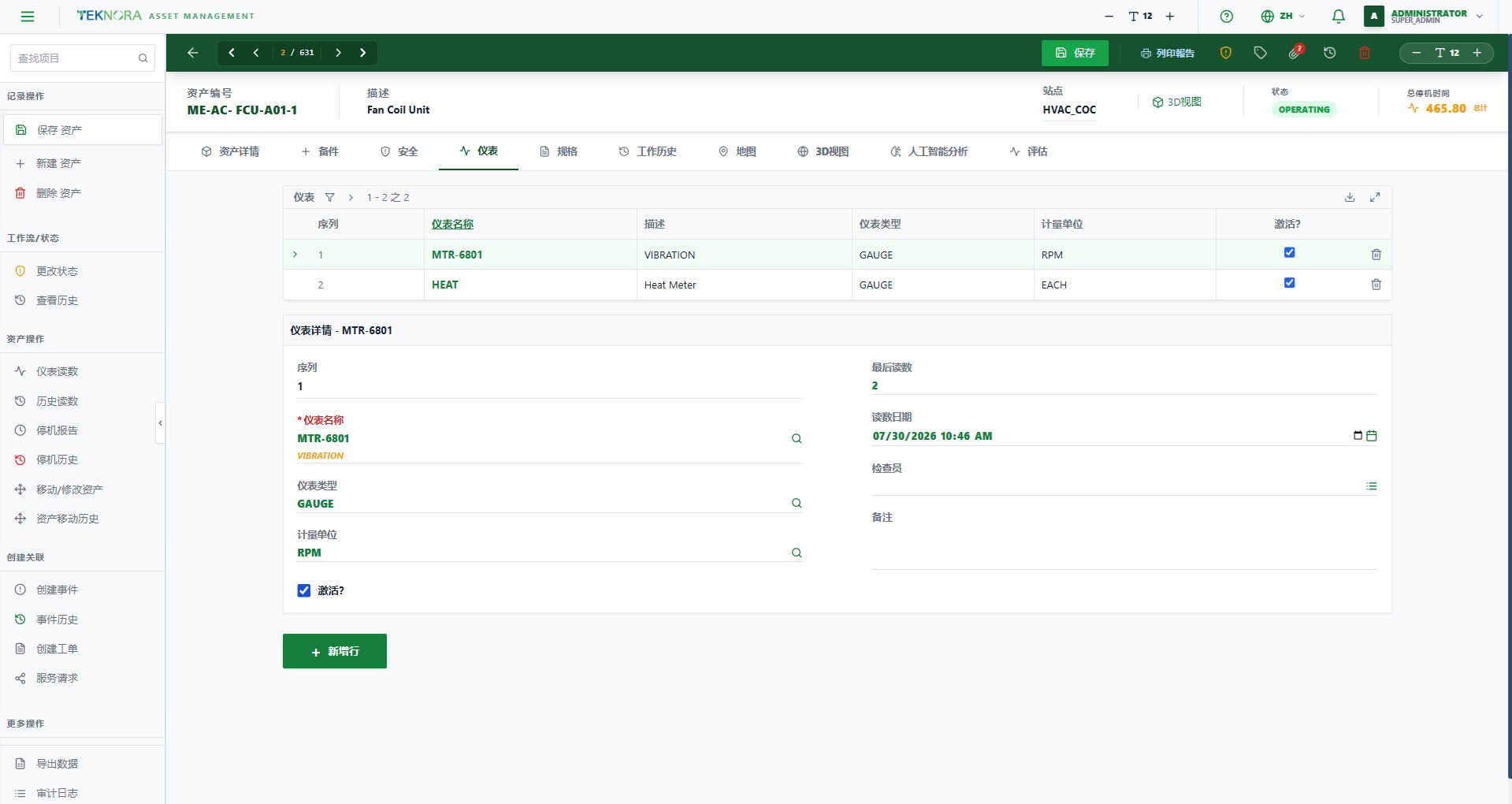Image resolution: width=1512 pixels, height=804 pixels.
Task: Open the ZH language dropdown
Action: coord(1284,16)
